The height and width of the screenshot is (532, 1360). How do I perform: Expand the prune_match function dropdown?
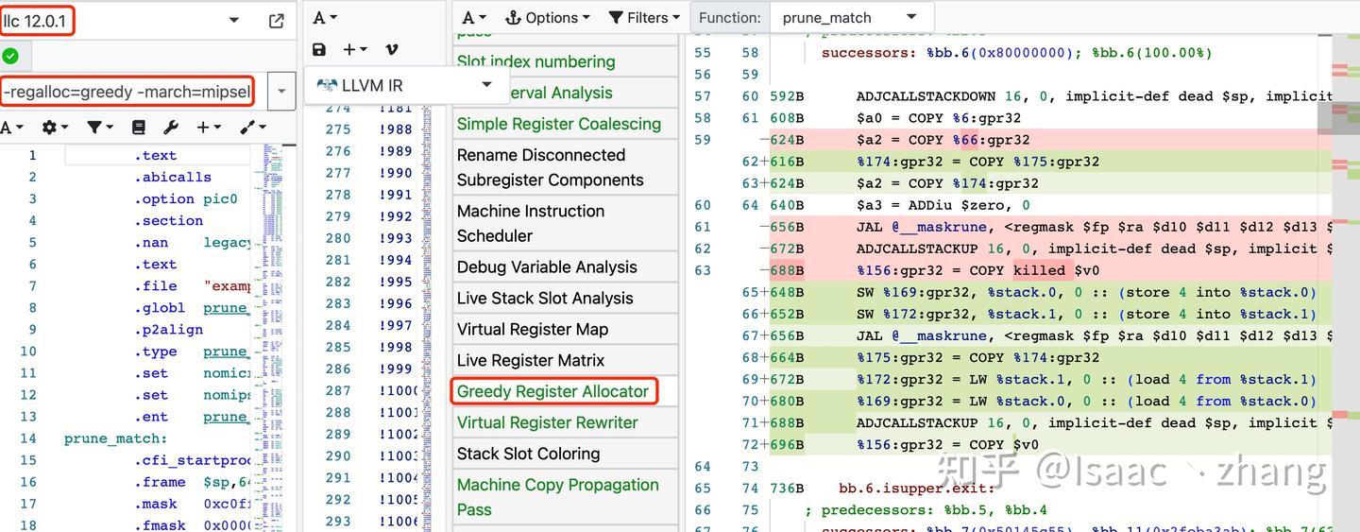click(911, 18)
